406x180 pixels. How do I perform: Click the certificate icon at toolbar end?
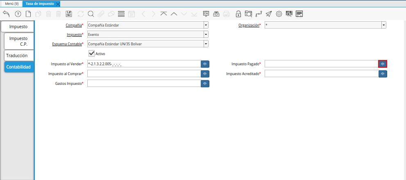(299, 14)
